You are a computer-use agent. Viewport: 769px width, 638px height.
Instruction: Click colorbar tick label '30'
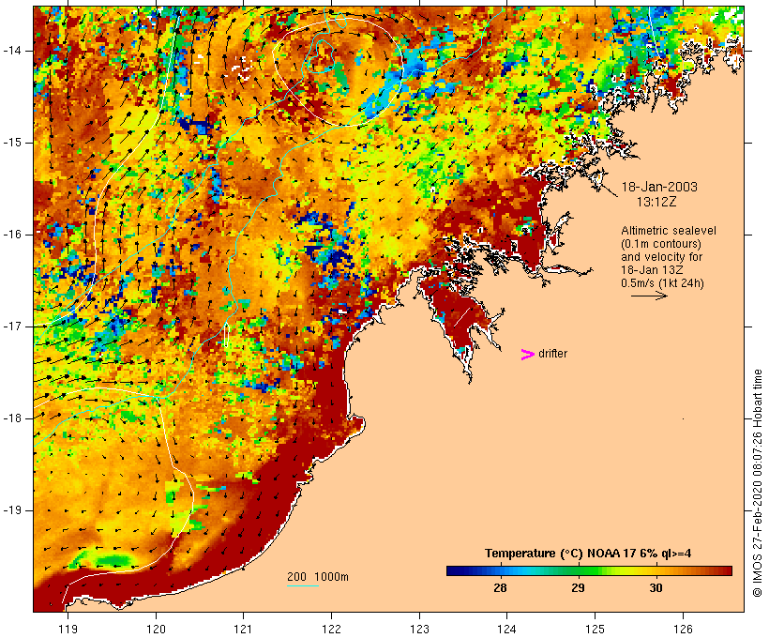[x=656, y=587]
